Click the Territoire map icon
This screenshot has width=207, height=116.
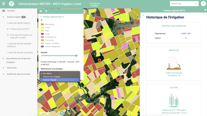pyautogui.click(x=4, y=11)
